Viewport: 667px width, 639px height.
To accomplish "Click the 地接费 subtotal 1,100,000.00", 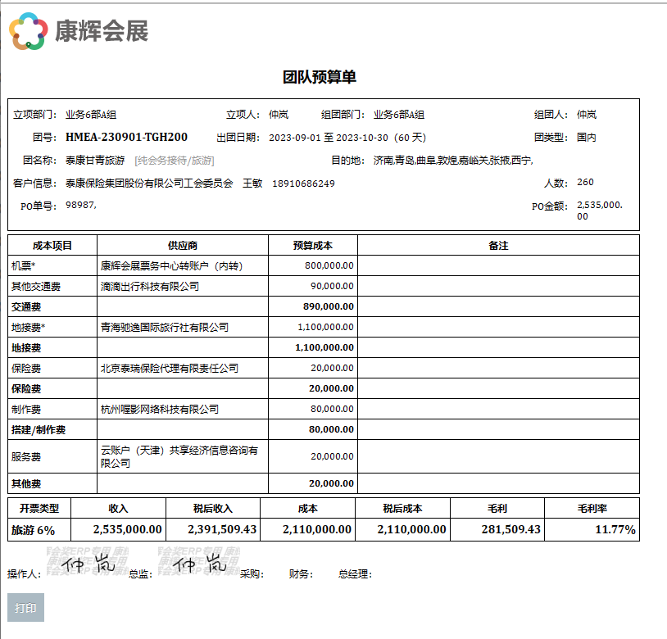I will [324, 347].
